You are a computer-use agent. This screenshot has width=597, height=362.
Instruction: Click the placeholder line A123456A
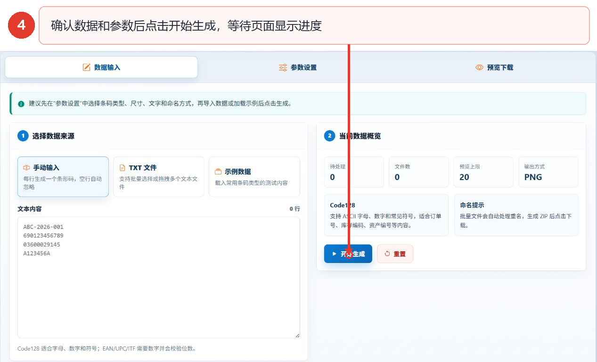coord(37,254)
